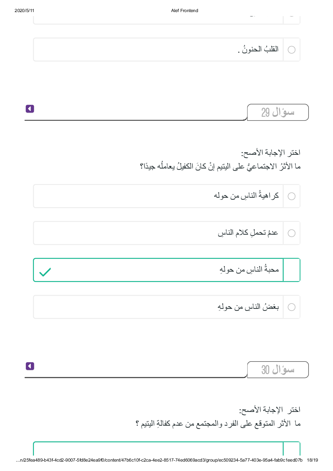Click the 18/19 page number indicator
333x471 pixels.
click(312, 460)
